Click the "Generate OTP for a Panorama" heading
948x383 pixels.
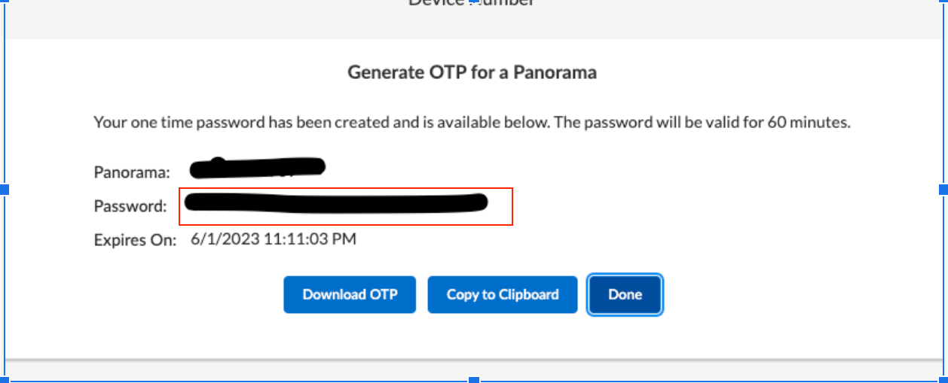[472, 72]
